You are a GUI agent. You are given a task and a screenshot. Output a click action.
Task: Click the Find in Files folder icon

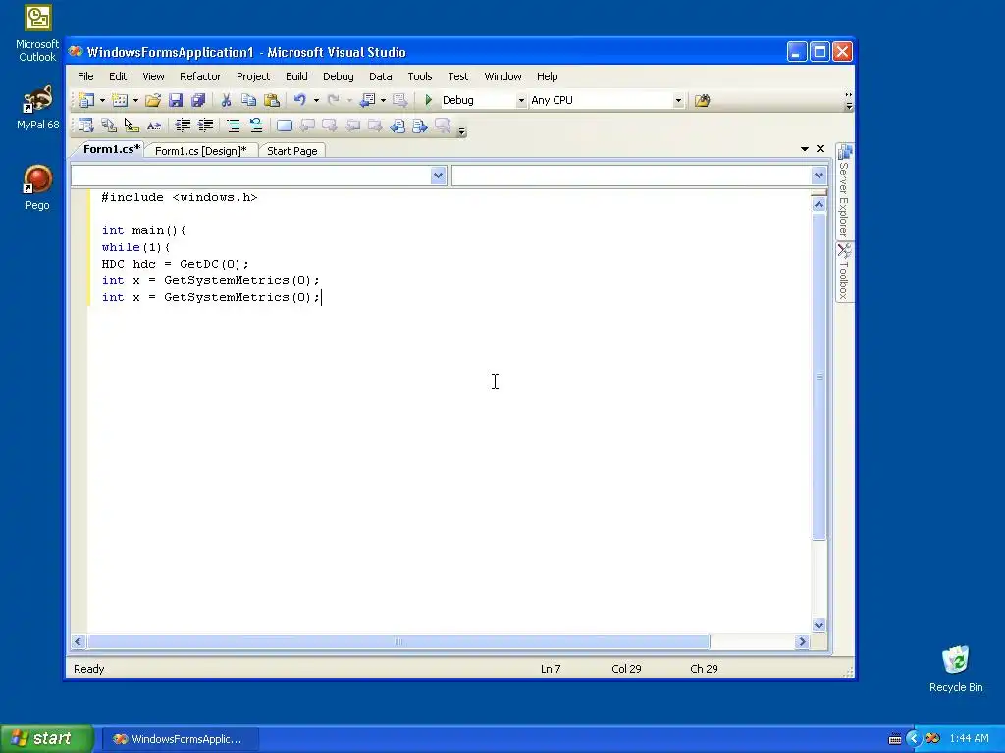[703, 101]
